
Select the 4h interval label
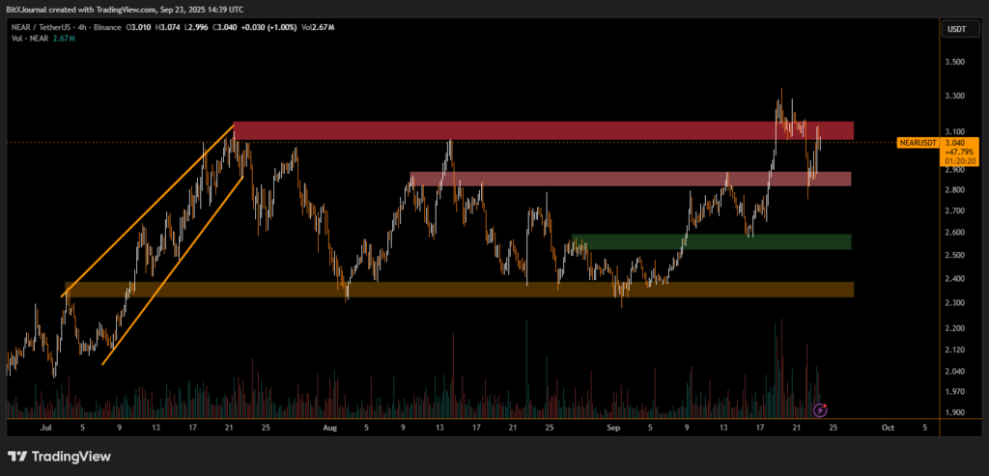(x=87, y=29)
